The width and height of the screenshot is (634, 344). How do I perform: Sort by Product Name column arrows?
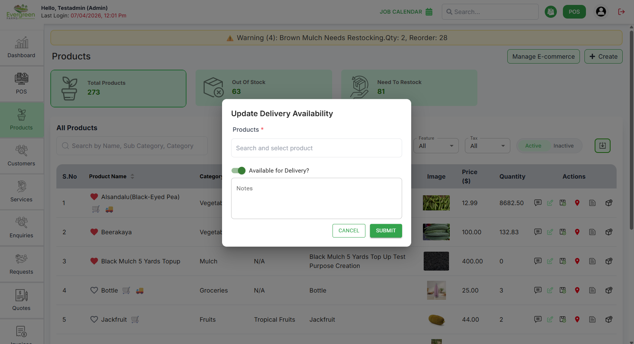[x=132, y=176]
